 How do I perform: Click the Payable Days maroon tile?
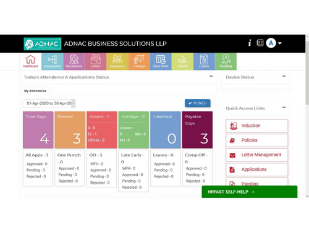[x=197, y=130]
